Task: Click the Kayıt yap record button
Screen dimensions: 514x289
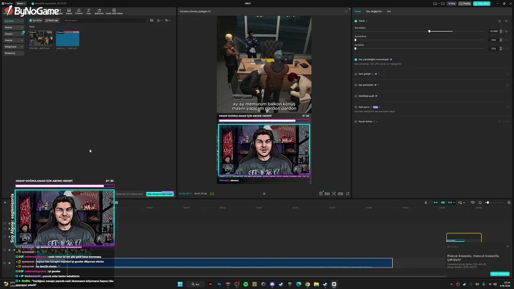Action: (x=52, y=20)
